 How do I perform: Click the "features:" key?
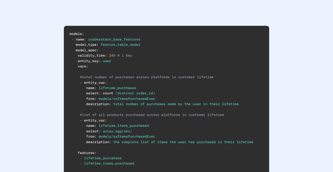(87, 153)
